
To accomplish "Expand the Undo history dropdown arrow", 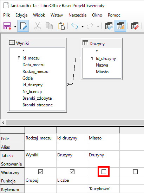I will point(83,26).
